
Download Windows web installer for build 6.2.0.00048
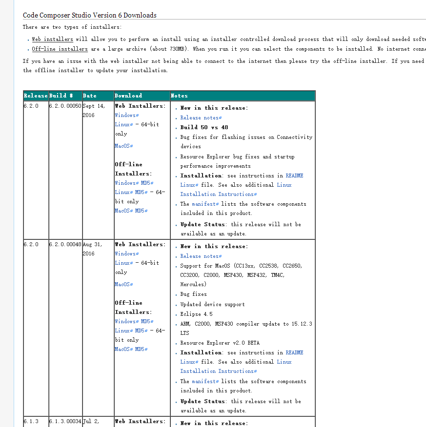coord(127,253)
